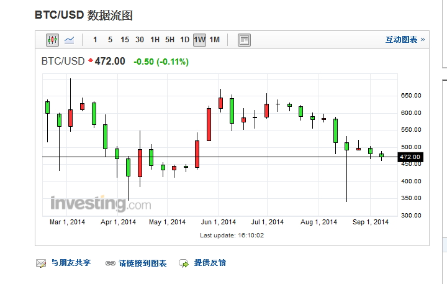
Task: Click the Sep 1, 2014 axis label
Action: [x=370, y=222]
